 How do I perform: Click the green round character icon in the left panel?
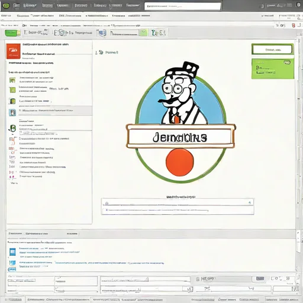click(12, 128)
